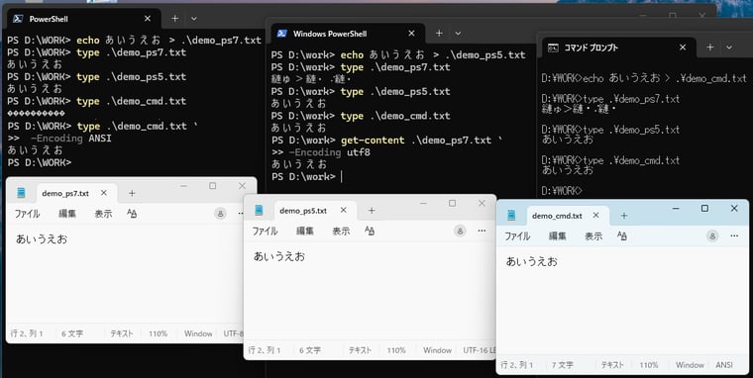Open ファイル menu in demo_ps5.txt Notepad
This screenshot has height=378, width=753.
[x=265, y=231]
